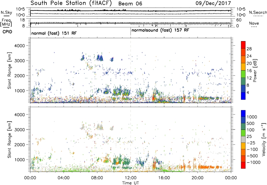Click the date '09/Dec/2017'

[213, 3]
